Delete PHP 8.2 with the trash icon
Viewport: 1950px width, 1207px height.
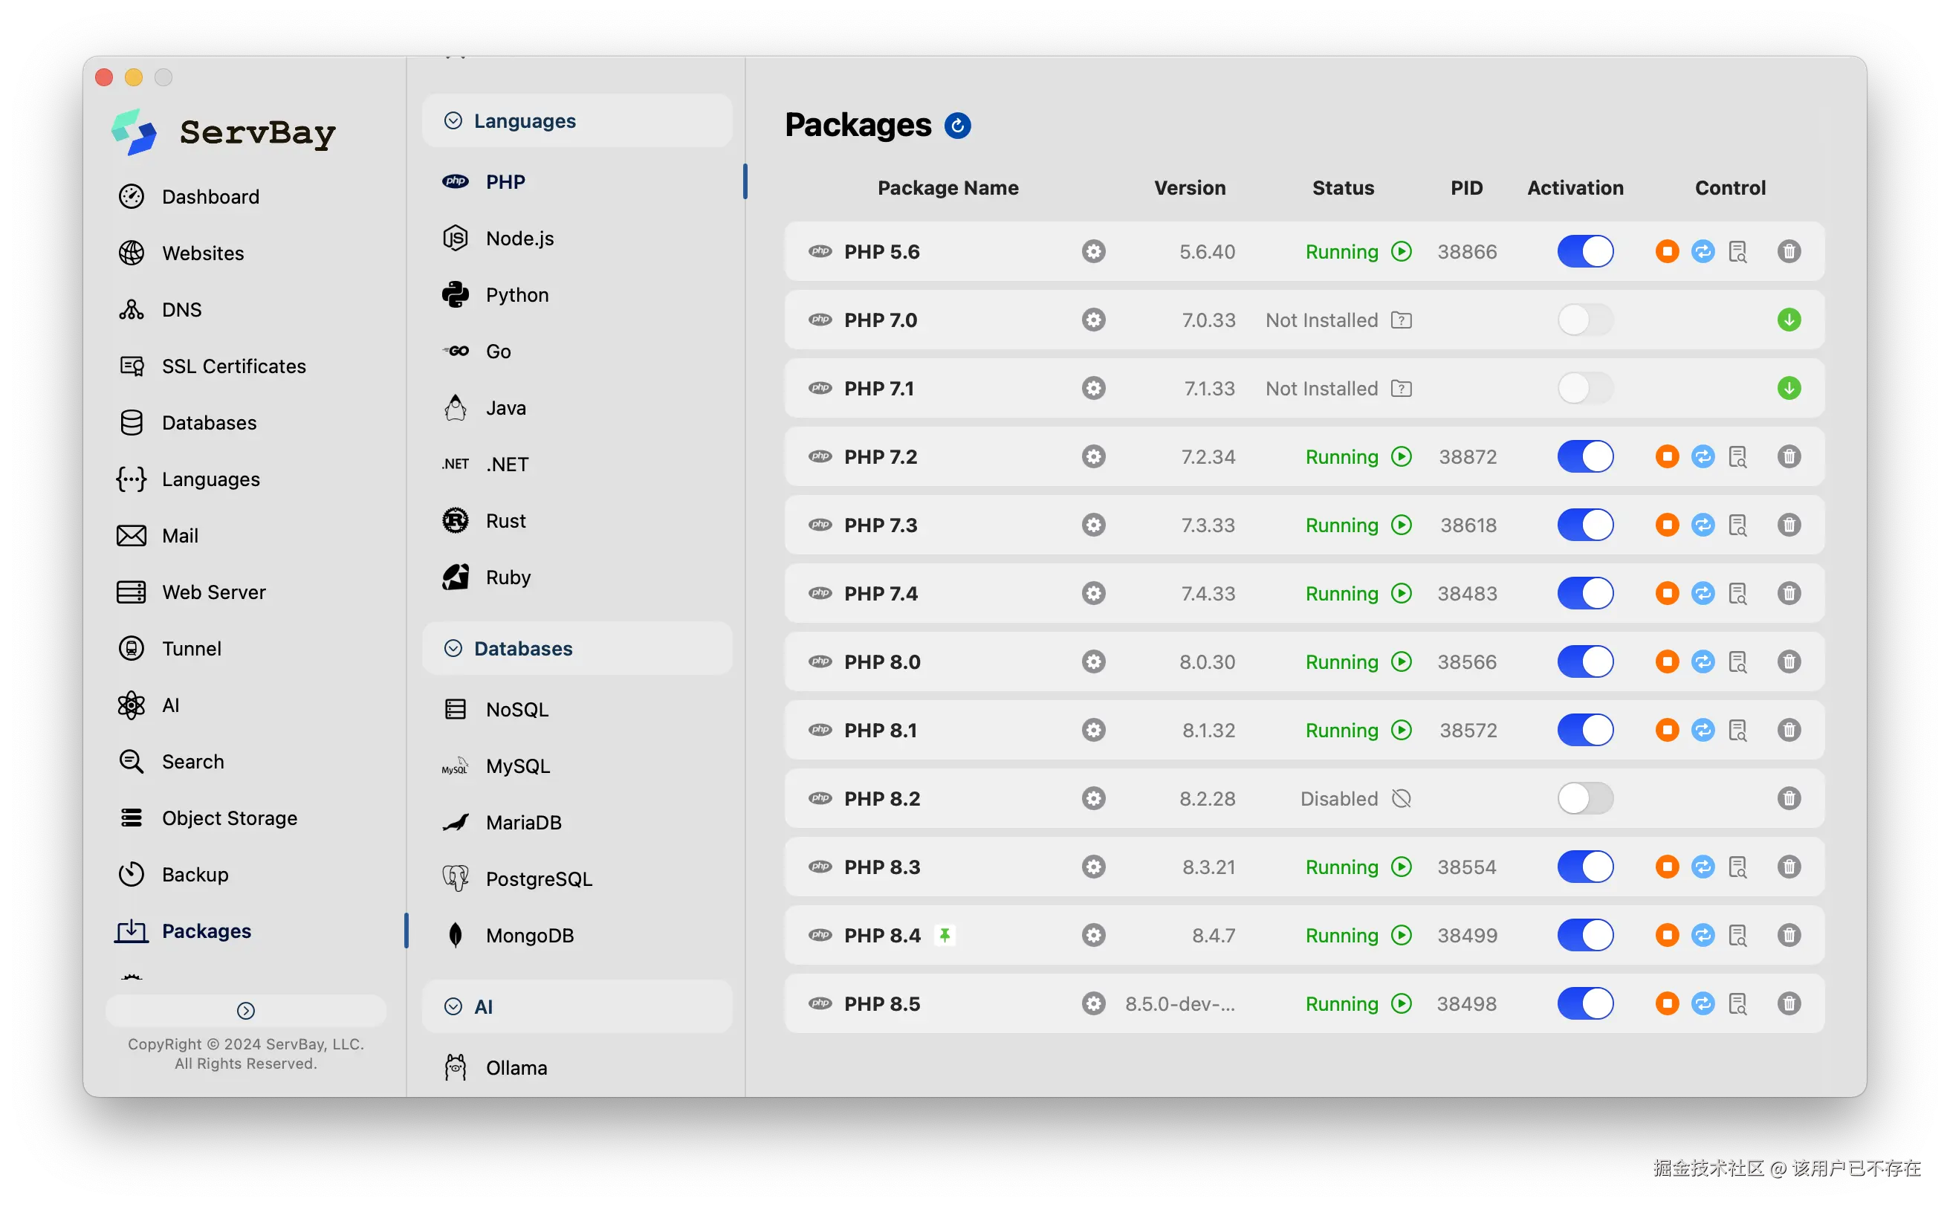[x=1789, y=798]
